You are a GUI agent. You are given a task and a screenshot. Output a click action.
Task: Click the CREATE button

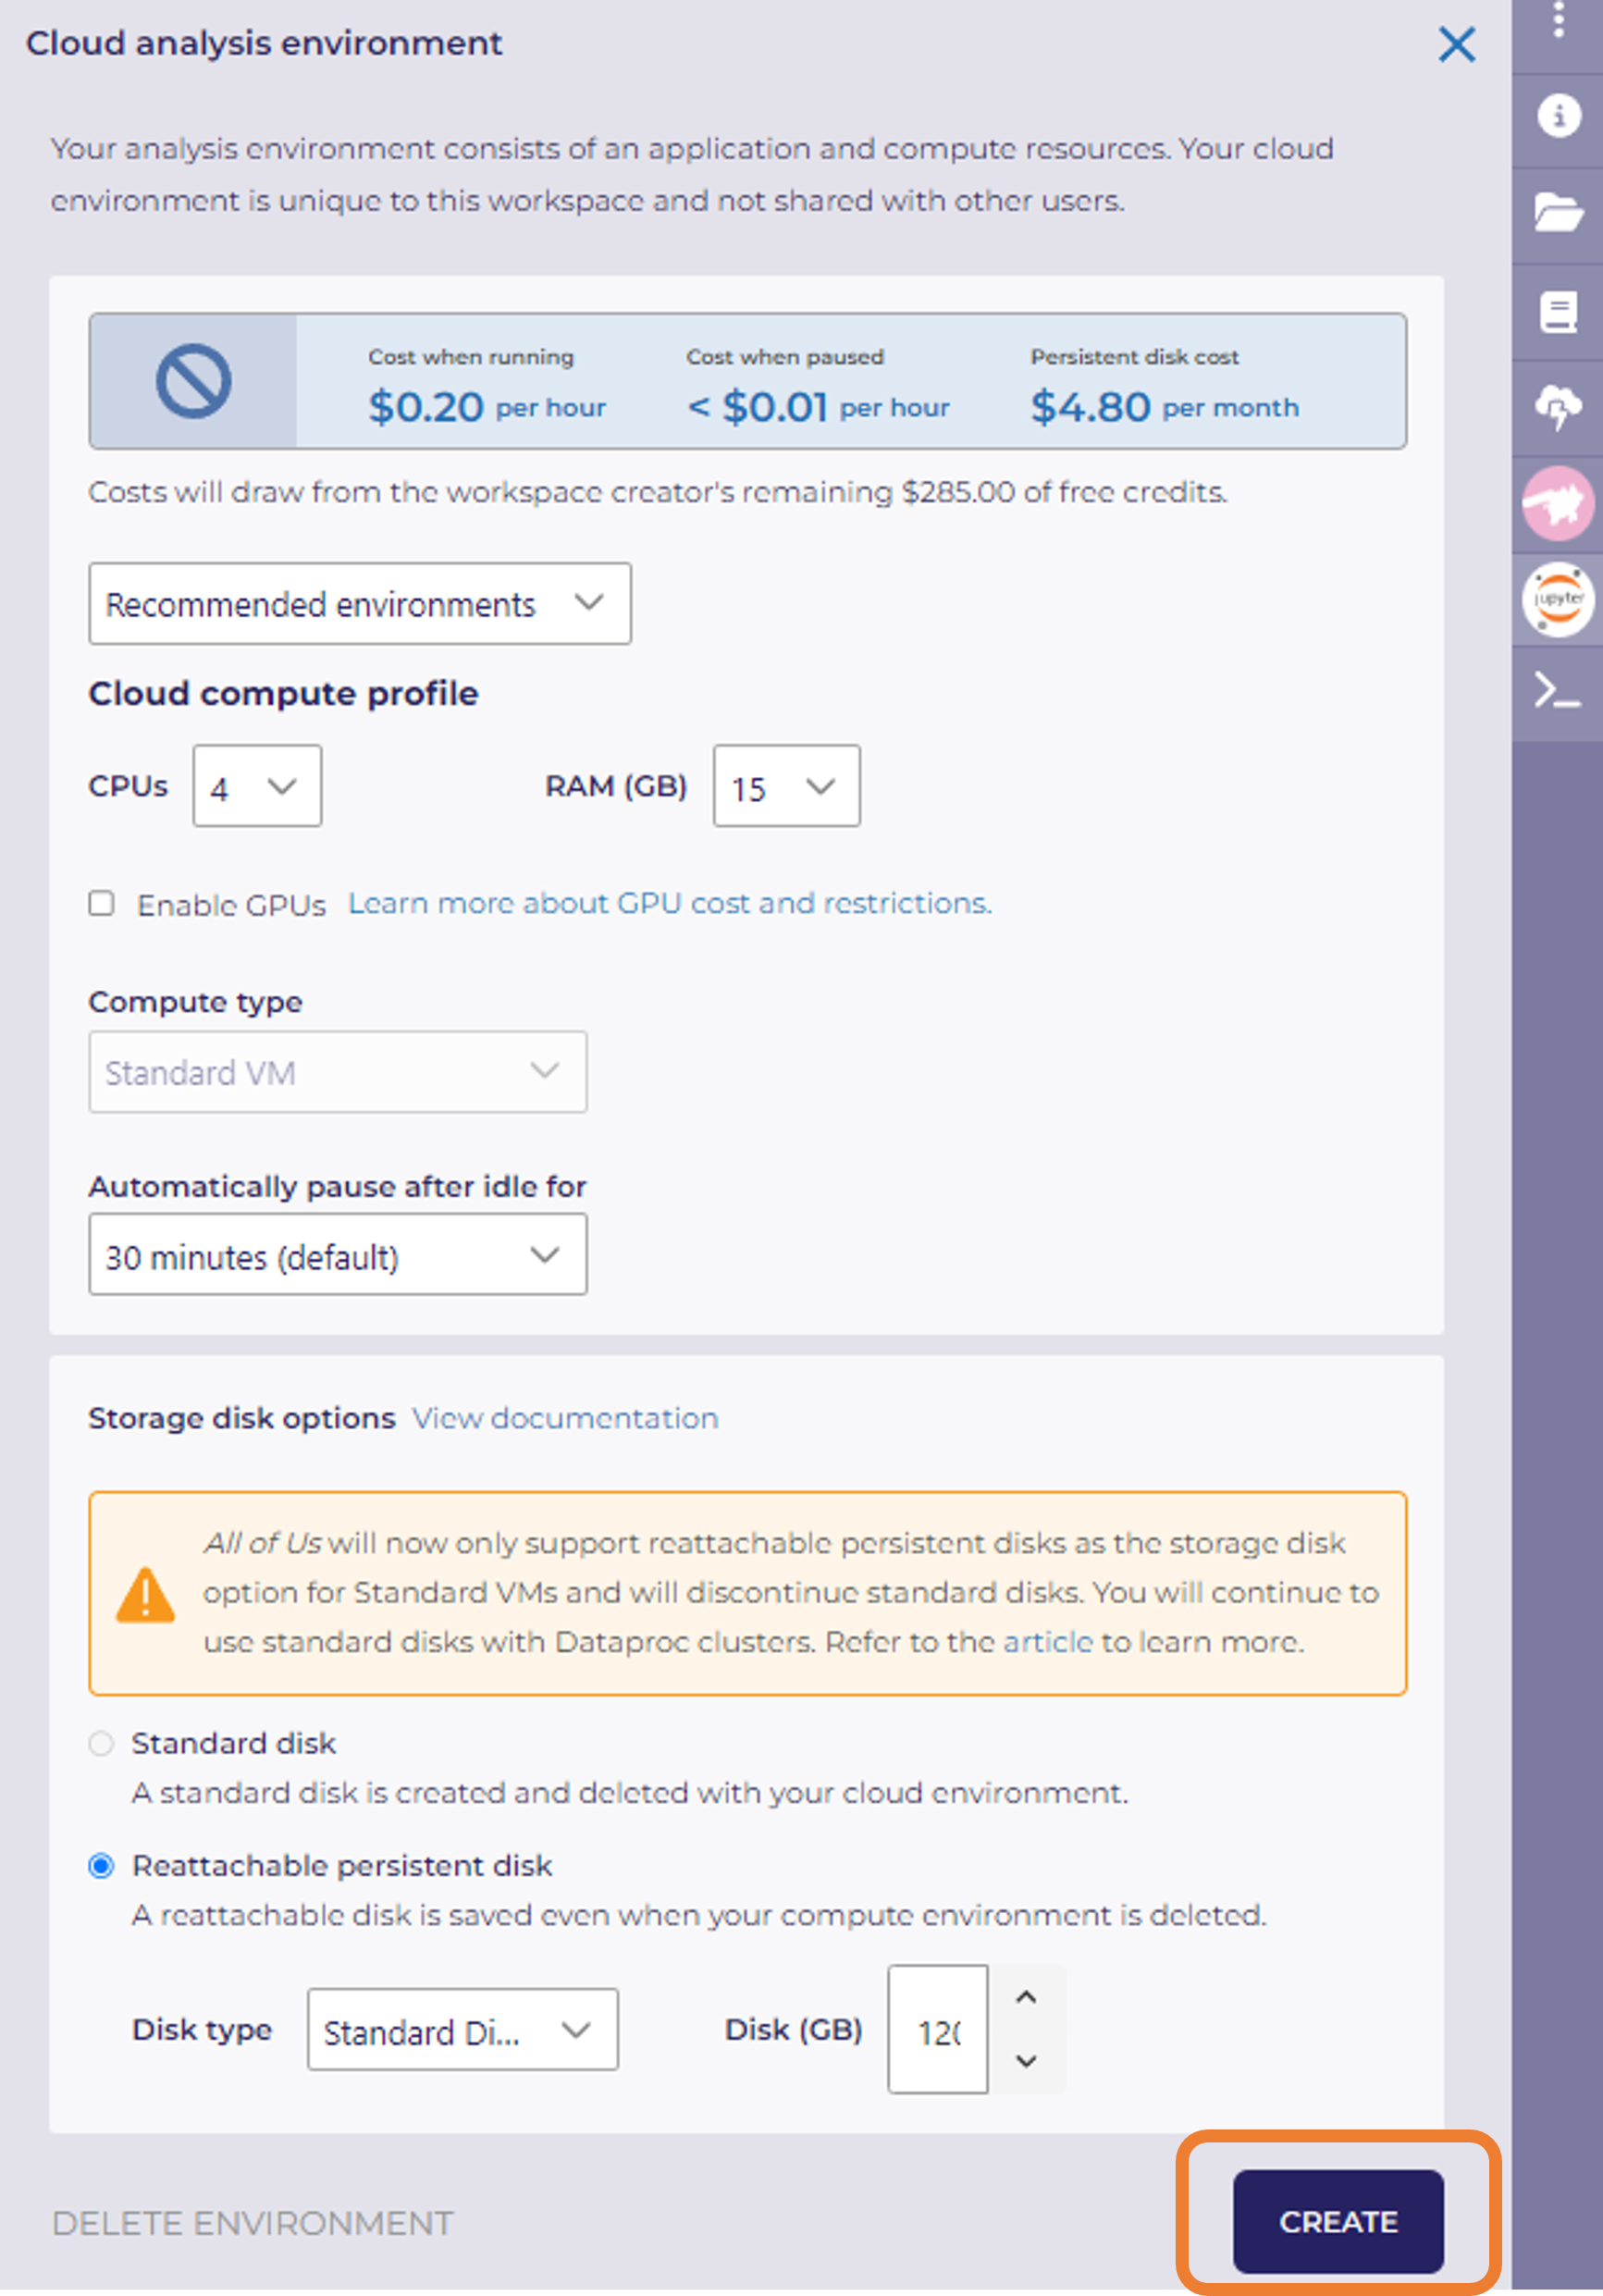click(1337, 2221)
